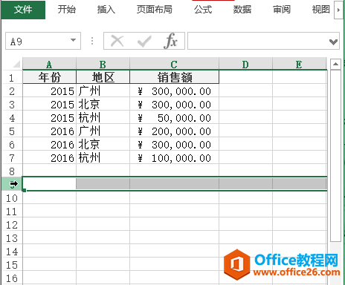345x285 pixels.
Task: Click empty cell D1
Action: click(x=245, y=77)
